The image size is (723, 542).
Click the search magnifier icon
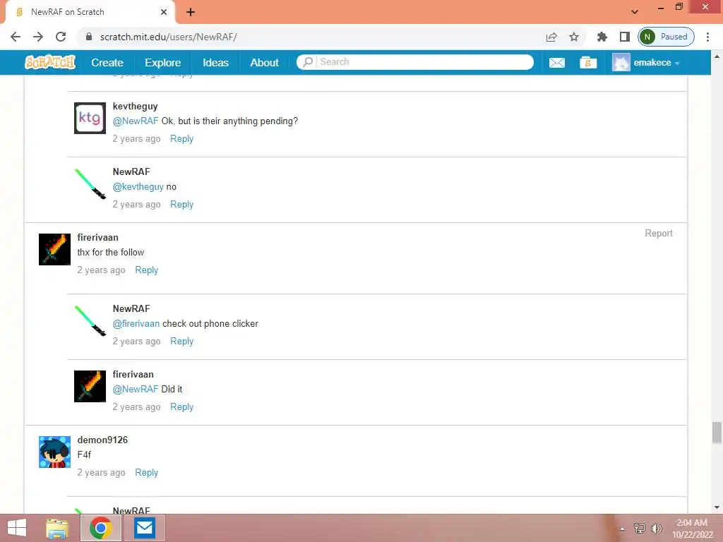(308, 62)
